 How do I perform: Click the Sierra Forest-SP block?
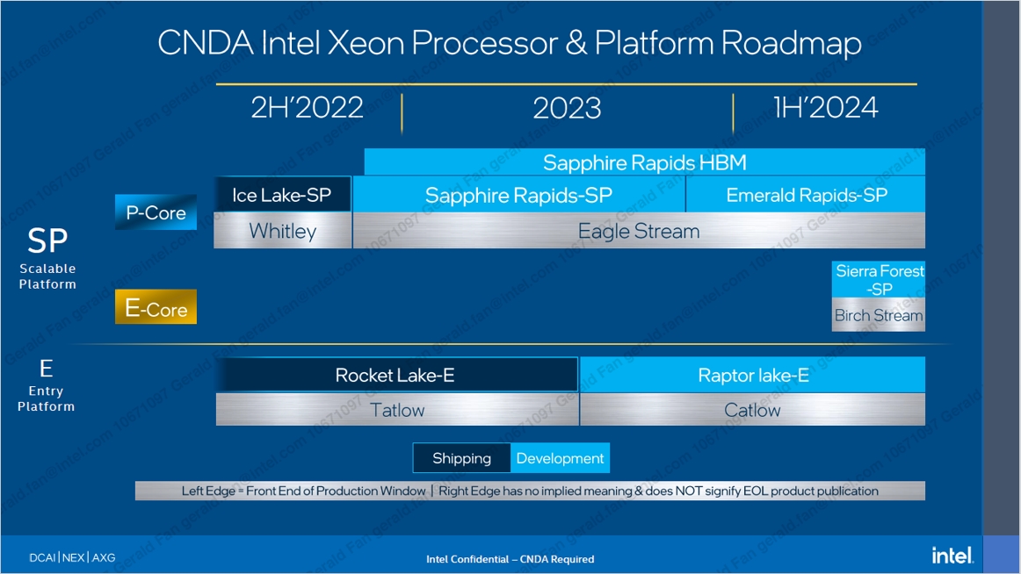(x=879, y=279)
